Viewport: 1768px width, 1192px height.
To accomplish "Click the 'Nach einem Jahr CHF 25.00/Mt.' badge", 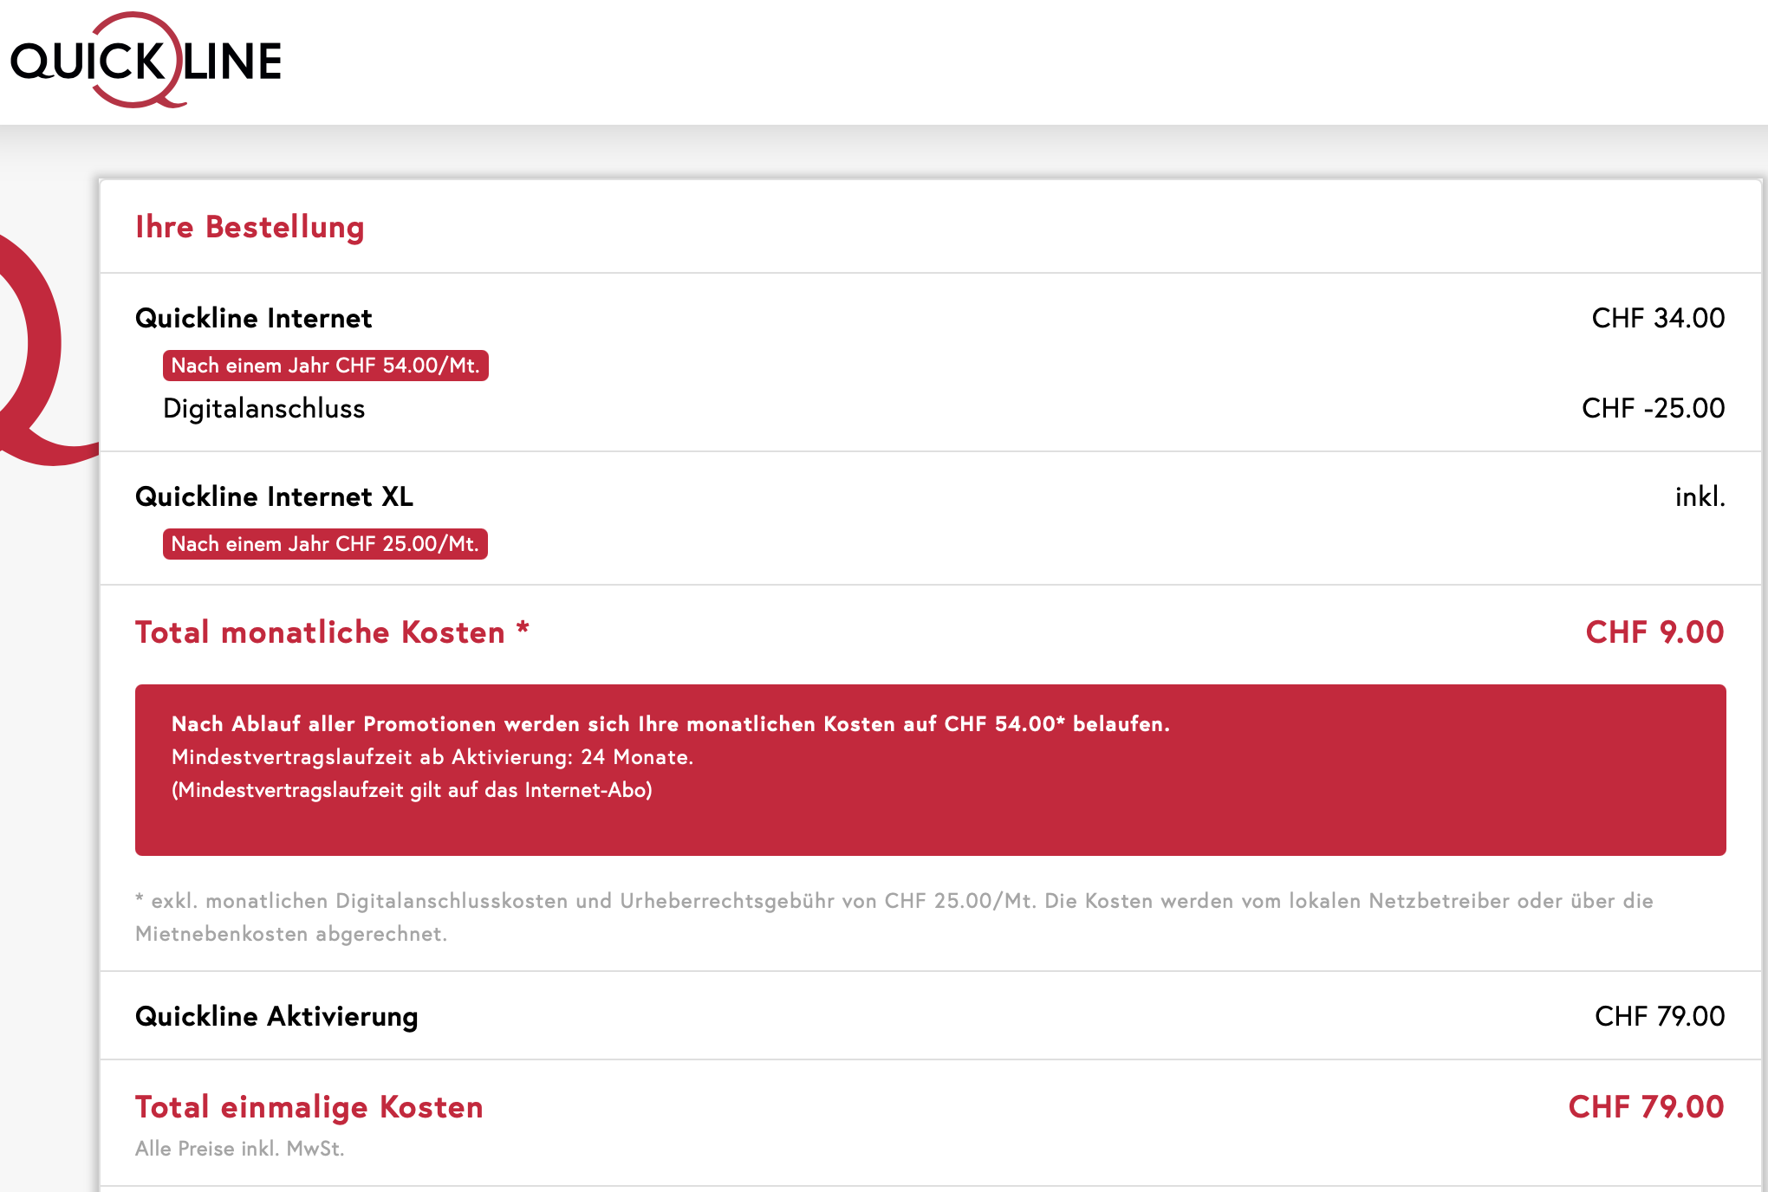I will [325, 544].
